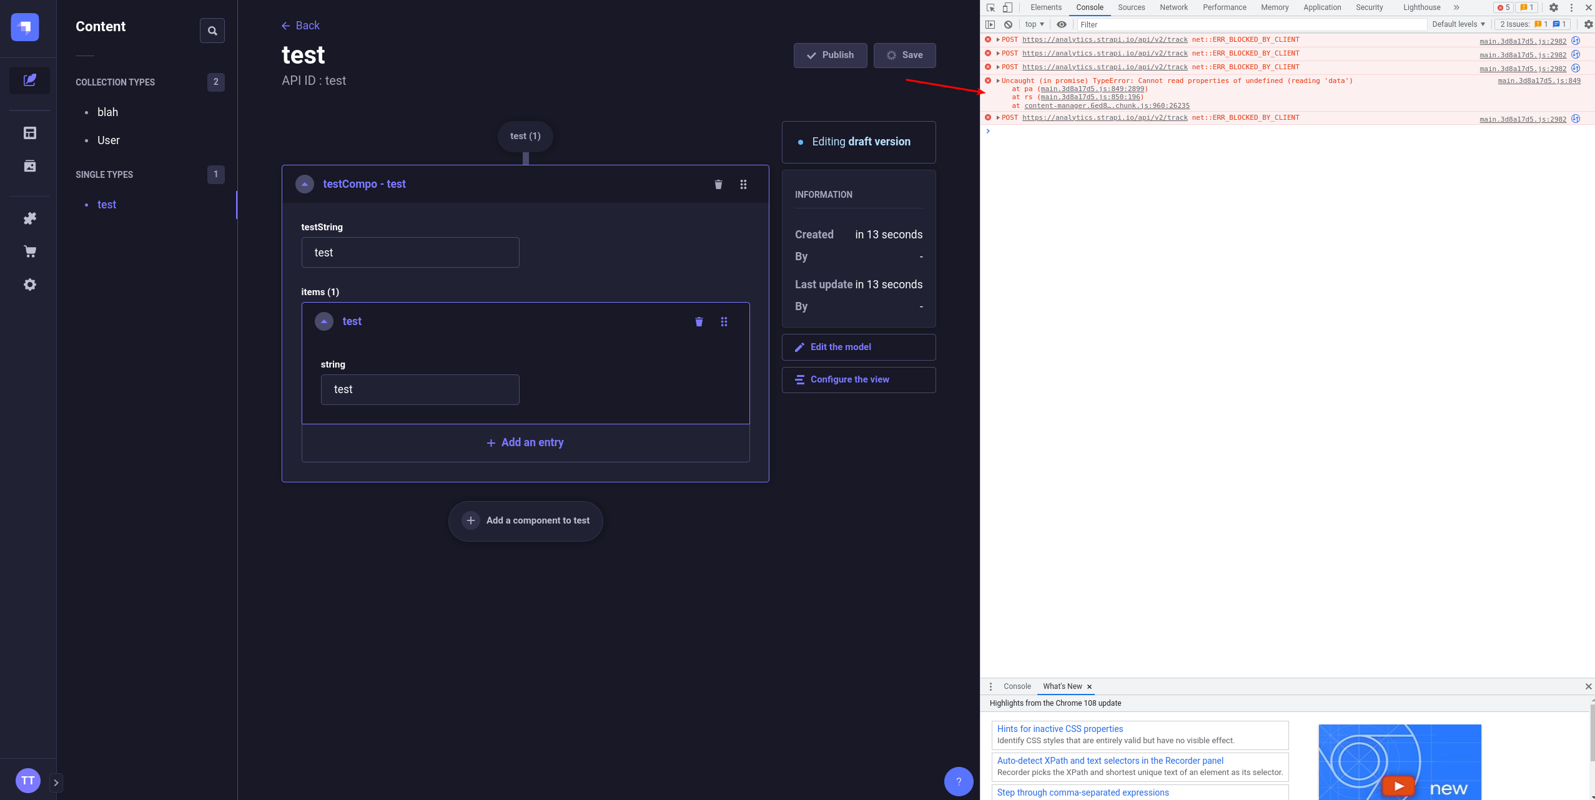Activate the DevTools inspect element tool
Image resolution: width=1595 pixels, height=800 pixels.
989,7
